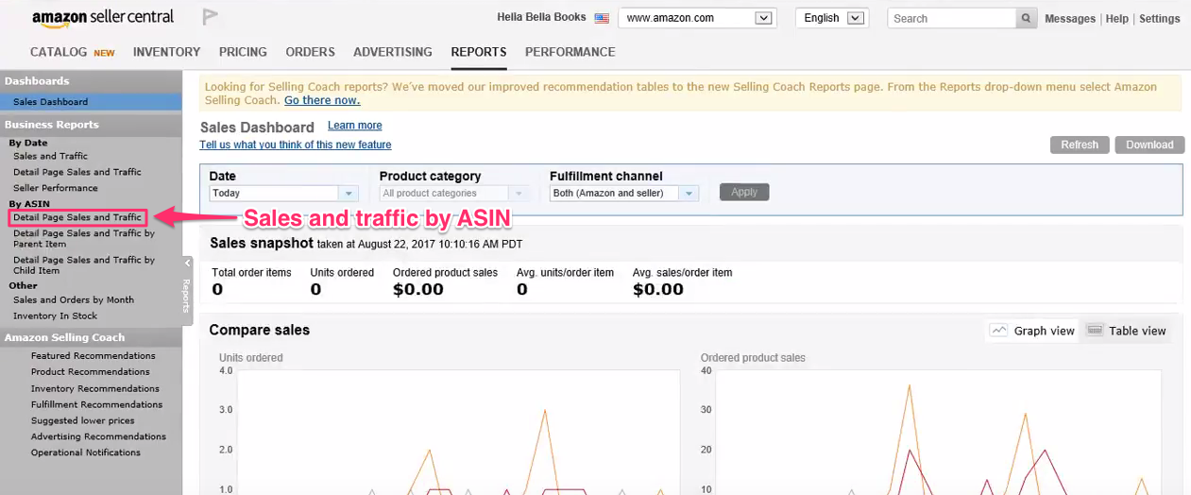The width and height of the screenshot is (1191, 495).
Task: Open By Date Detail Page Sales and Traffic
Action: (77, 172)
